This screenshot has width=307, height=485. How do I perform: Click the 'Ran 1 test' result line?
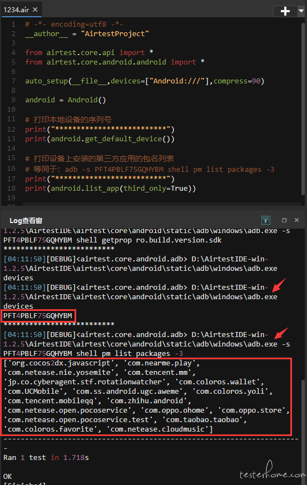(x=46, y=458)
